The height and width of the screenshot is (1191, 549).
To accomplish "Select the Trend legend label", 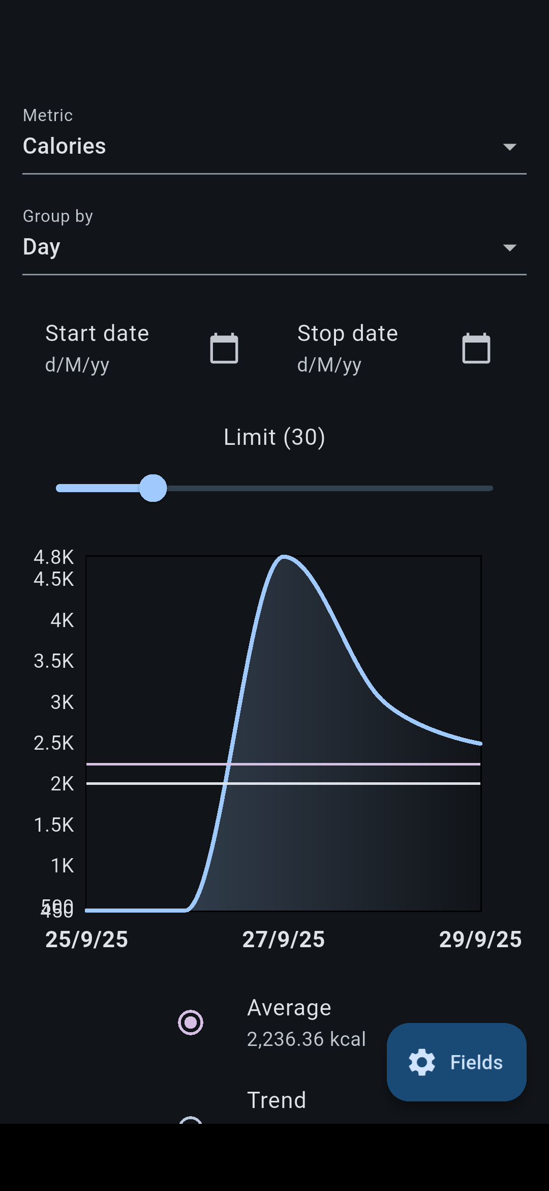I will [277, 1100].
